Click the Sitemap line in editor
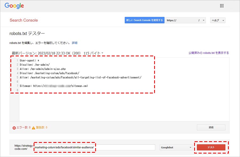Viewport: 240px width, 157px height. coord(54,86)
